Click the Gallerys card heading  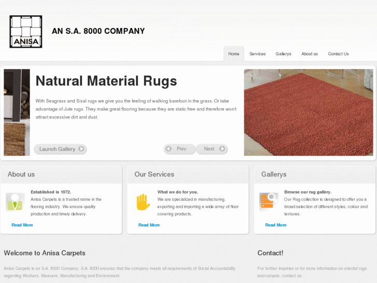(x=274, y=174)
